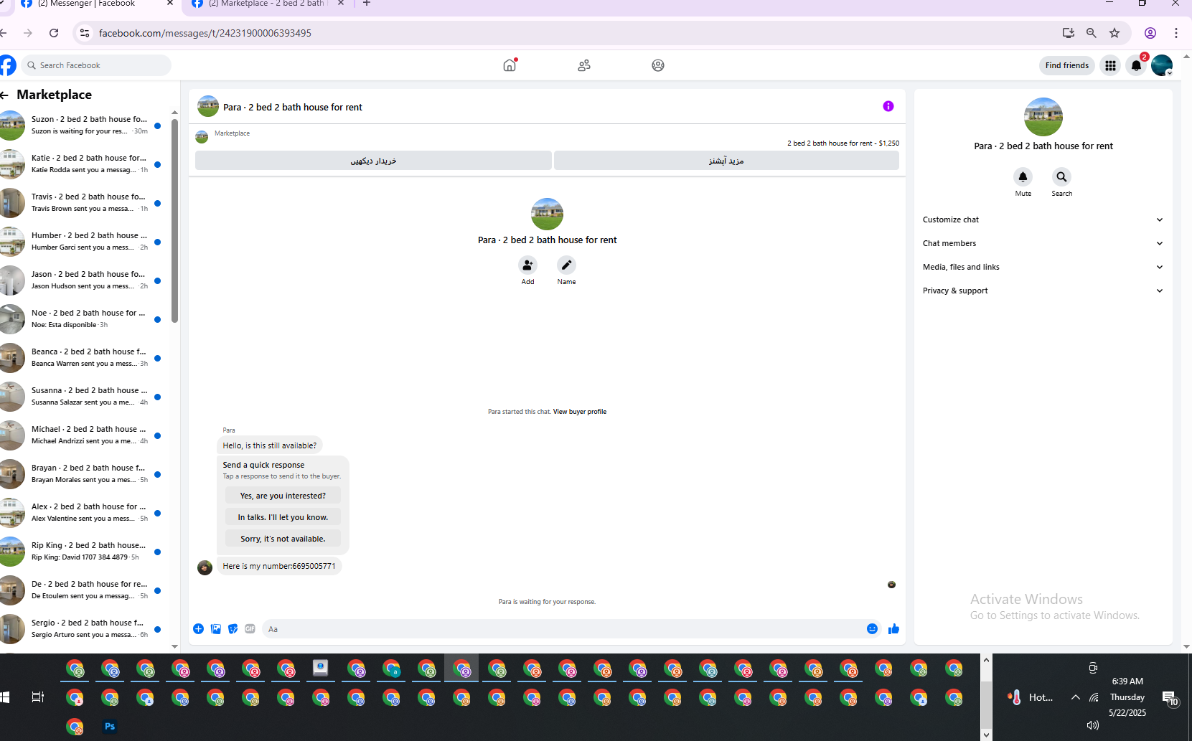Choose a GIF icon in composer
Screen dimensions: 1192x741
pos(250,629)
